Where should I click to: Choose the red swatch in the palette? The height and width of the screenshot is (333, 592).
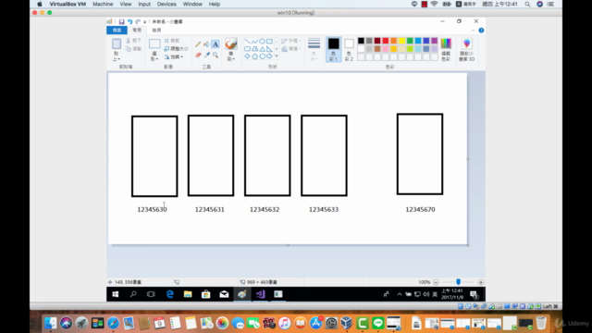385,41
